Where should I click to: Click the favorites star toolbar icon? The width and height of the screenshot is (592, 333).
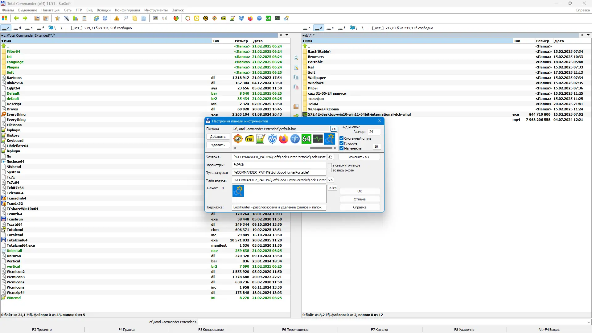tap(57, 18)
